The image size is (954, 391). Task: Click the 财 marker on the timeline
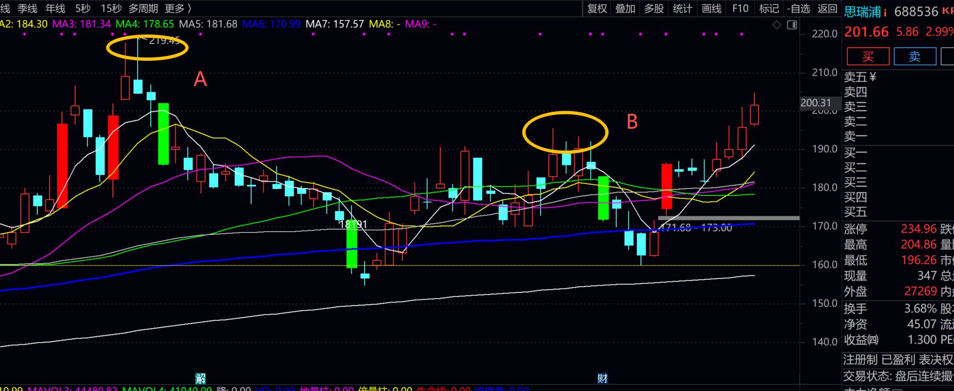[x=602, y=378]
